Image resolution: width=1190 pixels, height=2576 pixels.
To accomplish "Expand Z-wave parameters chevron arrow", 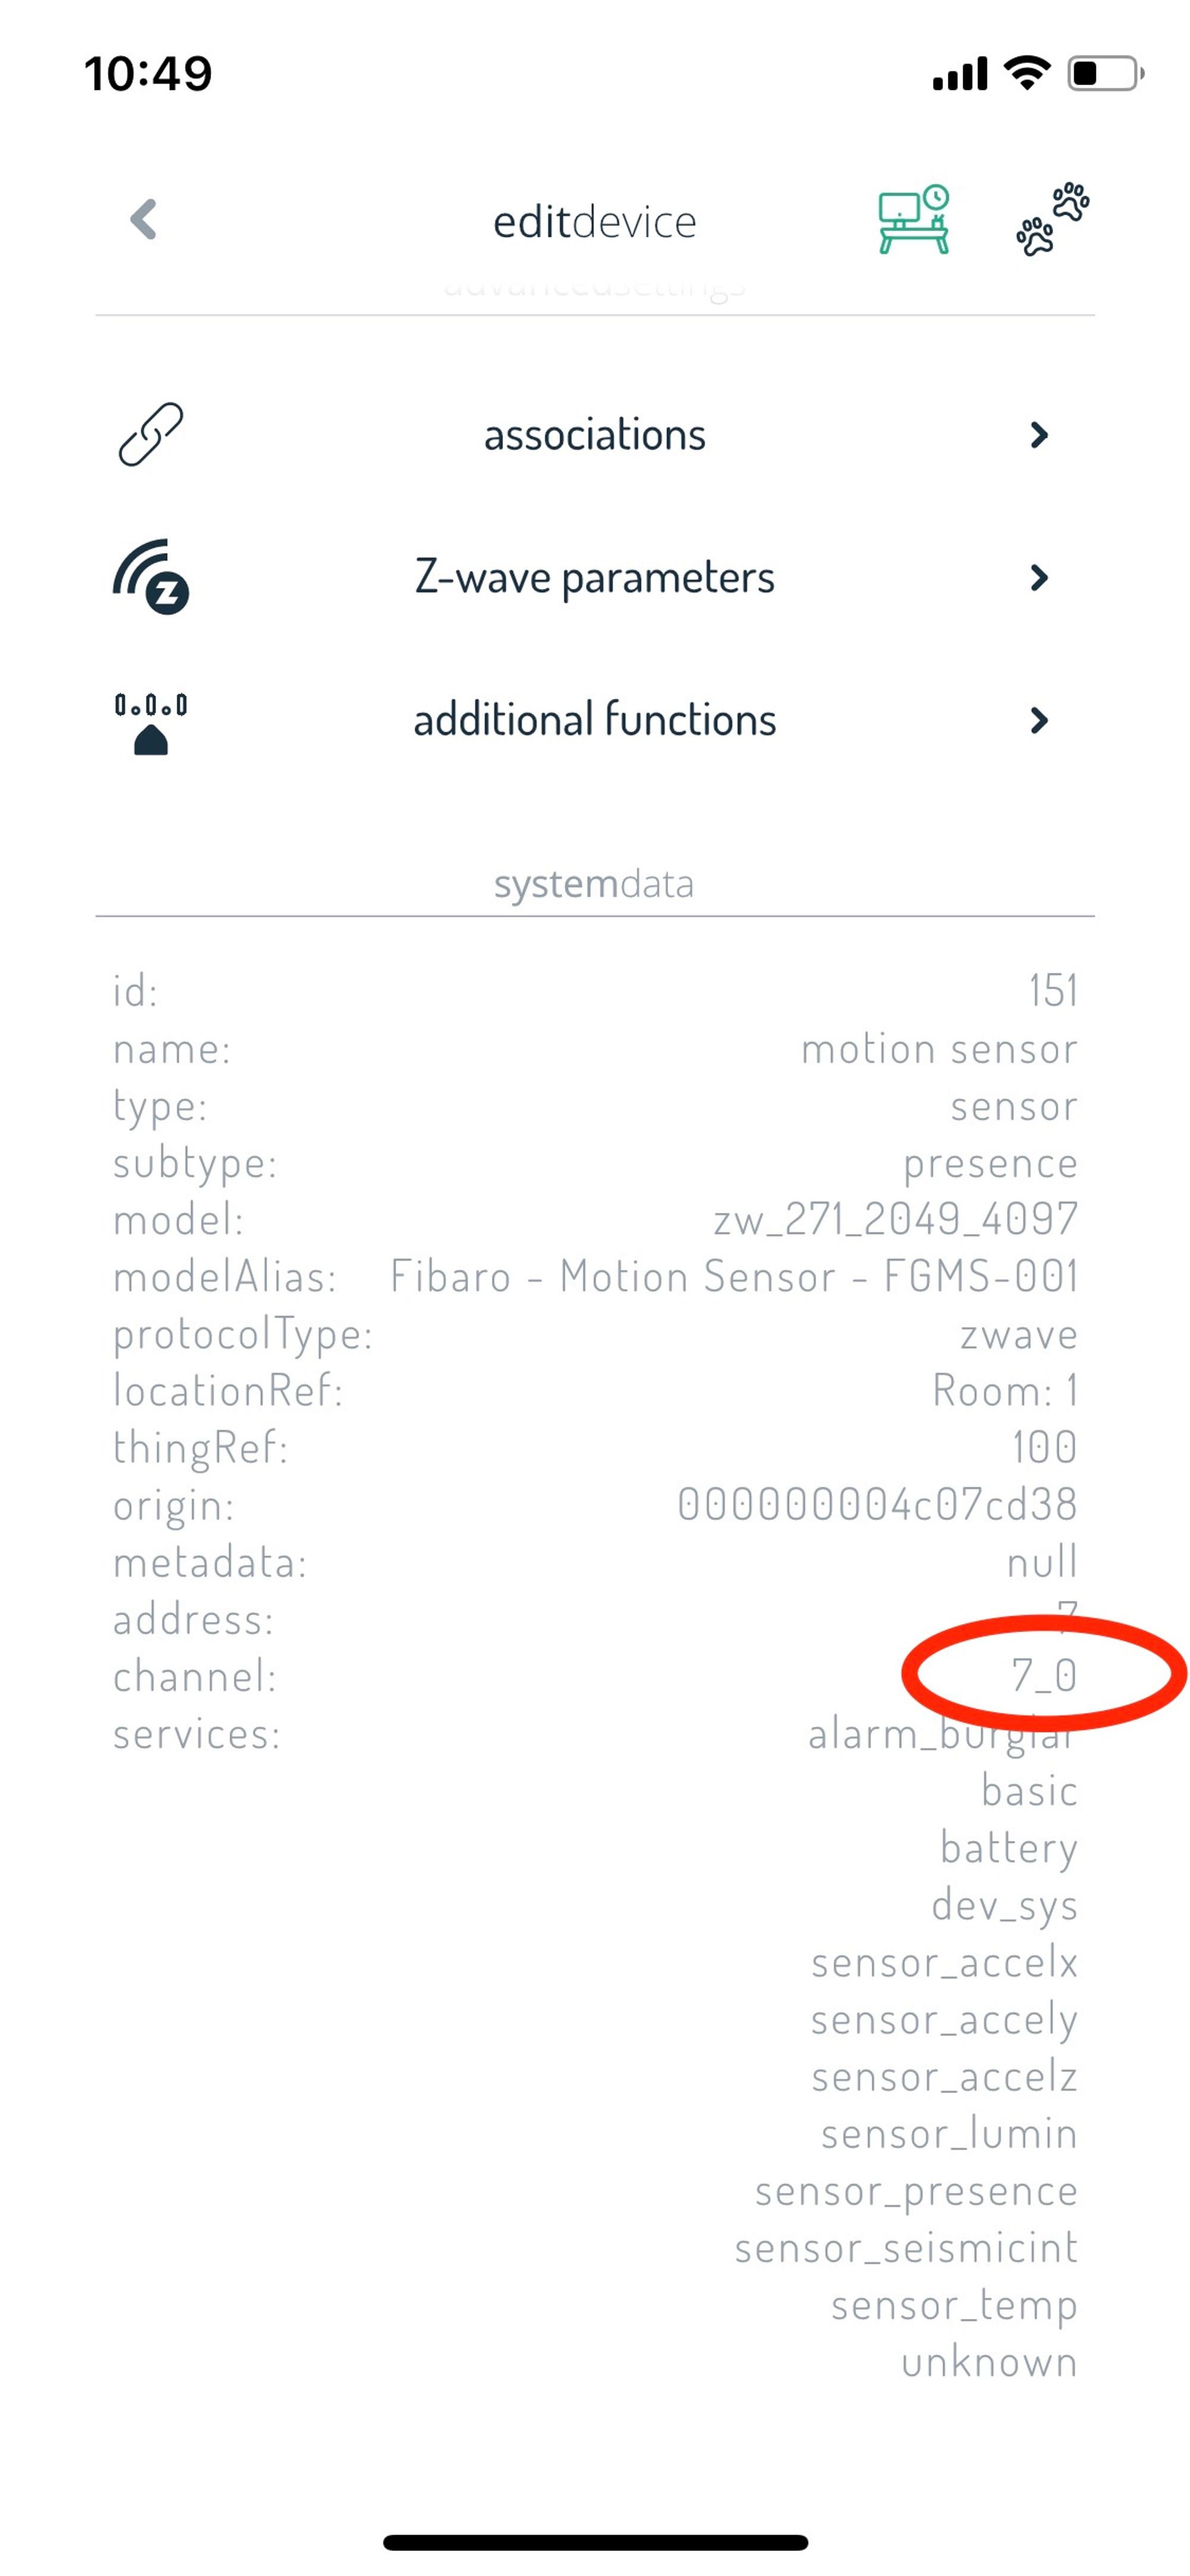I will 1039,577.
